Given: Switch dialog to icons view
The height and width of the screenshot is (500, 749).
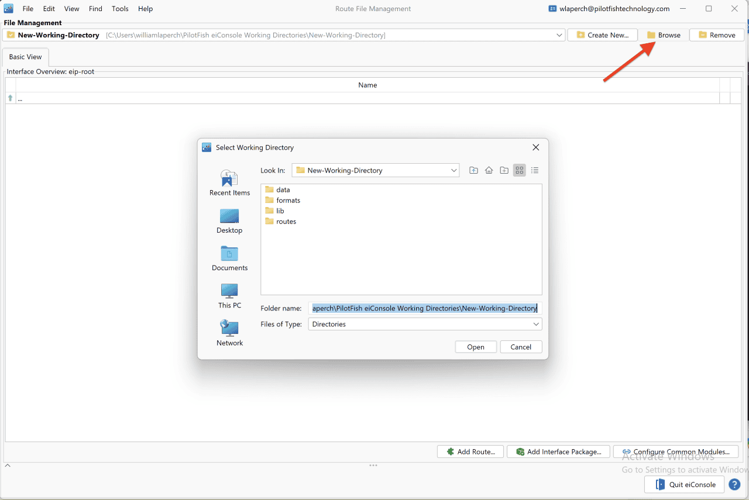Looking at the screenshot, I should pos(519,170).
